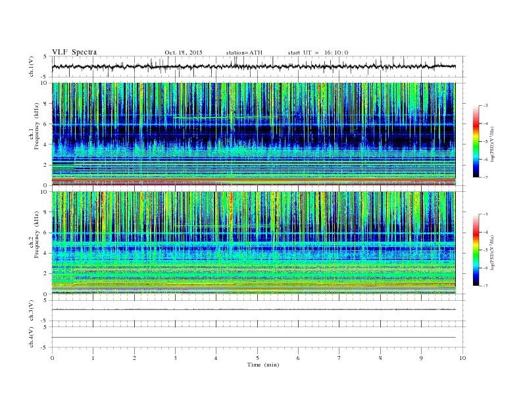Click the 'ch.4(V)' axis label
The width and height of the screenshot is (521, 402).
pos(32,337)
